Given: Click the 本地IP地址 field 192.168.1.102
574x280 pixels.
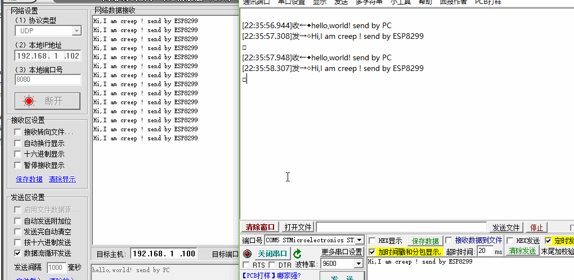Looking at the screenshot, I should tap(48, 56).
